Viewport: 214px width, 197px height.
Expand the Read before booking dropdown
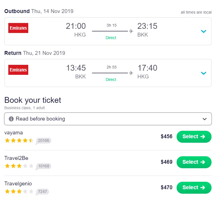(205, 119)
